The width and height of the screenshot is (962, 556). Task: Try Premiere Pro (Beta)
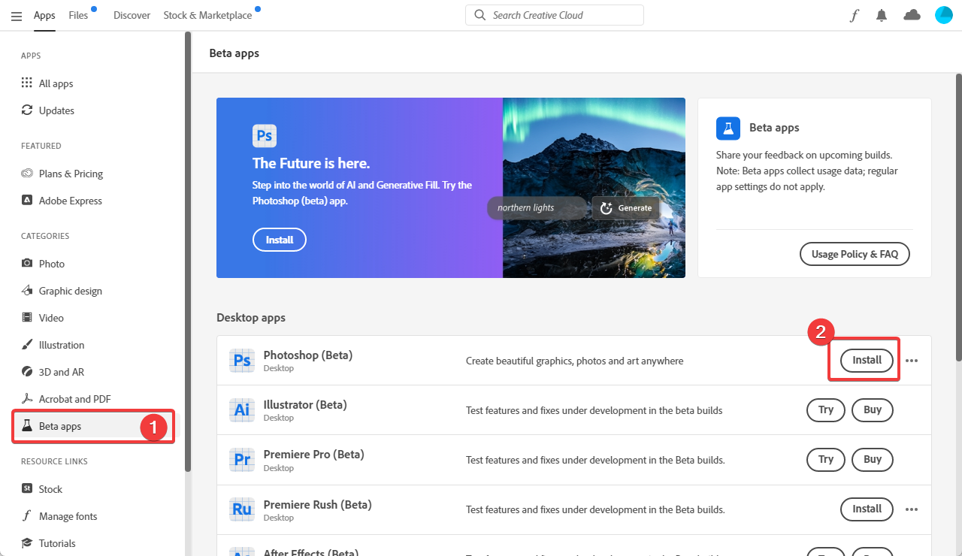[x=826, y=460]
